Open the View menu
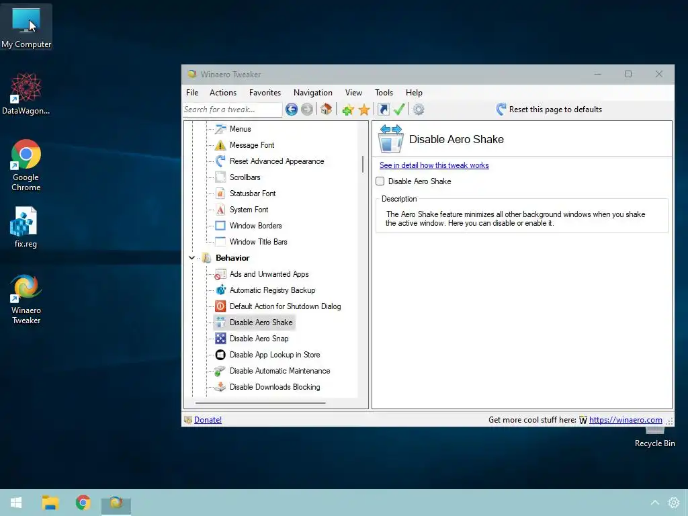The height and width of the screenshot is (516, 688). click(x=353, y=93)
